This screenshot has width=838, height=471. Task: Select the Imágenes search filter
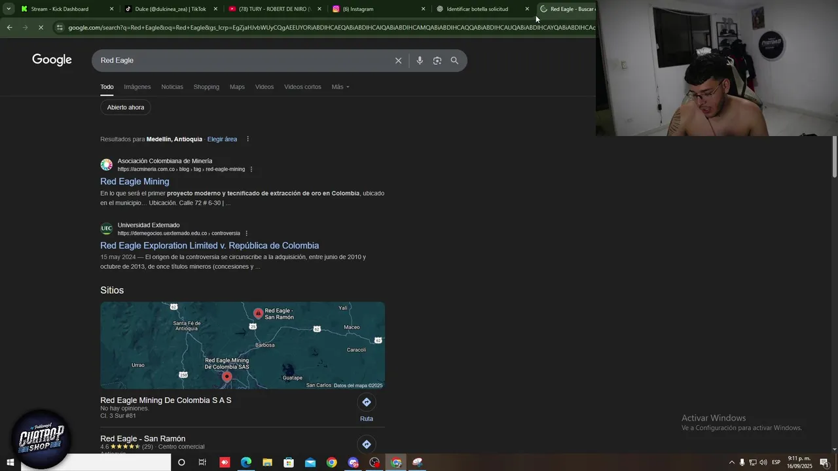tap(137, 87)
